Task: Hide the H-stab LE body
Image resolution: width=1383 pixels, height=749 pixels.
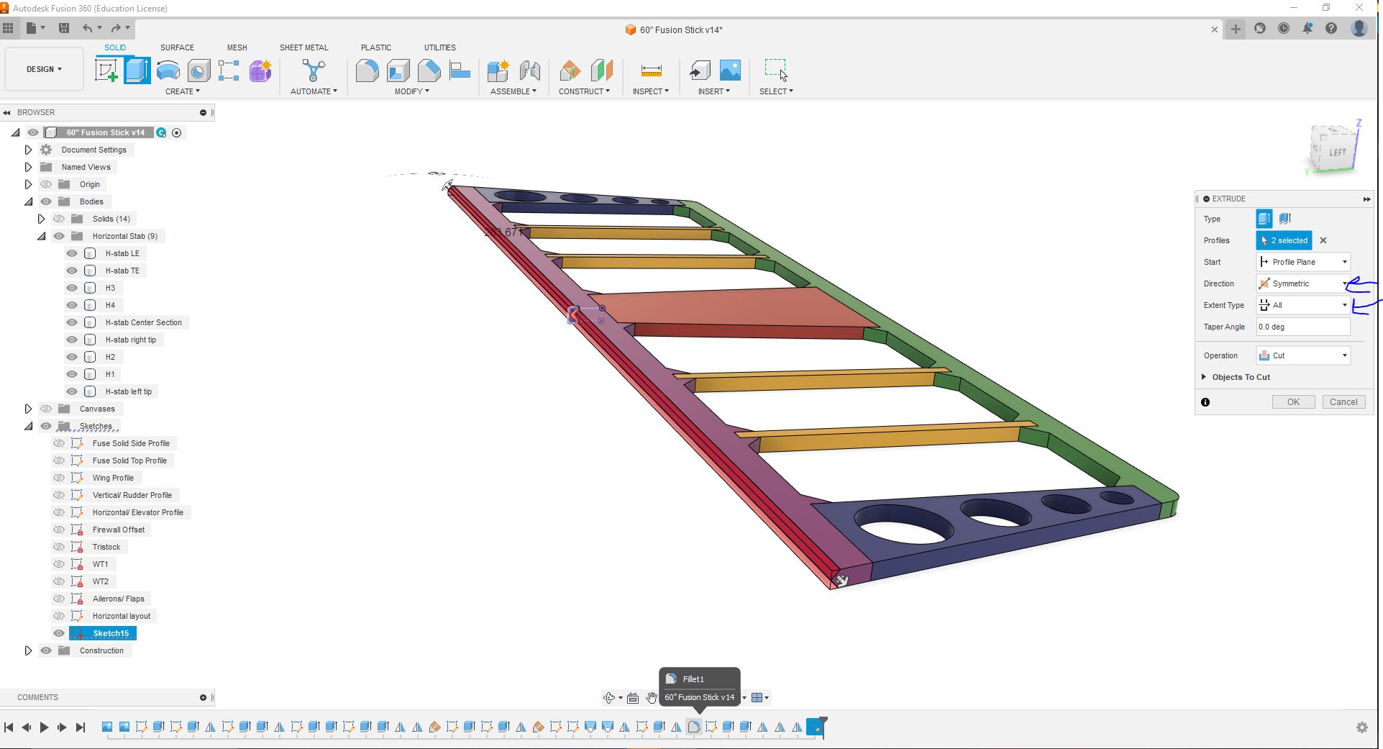Action: (x=72, y=253)
